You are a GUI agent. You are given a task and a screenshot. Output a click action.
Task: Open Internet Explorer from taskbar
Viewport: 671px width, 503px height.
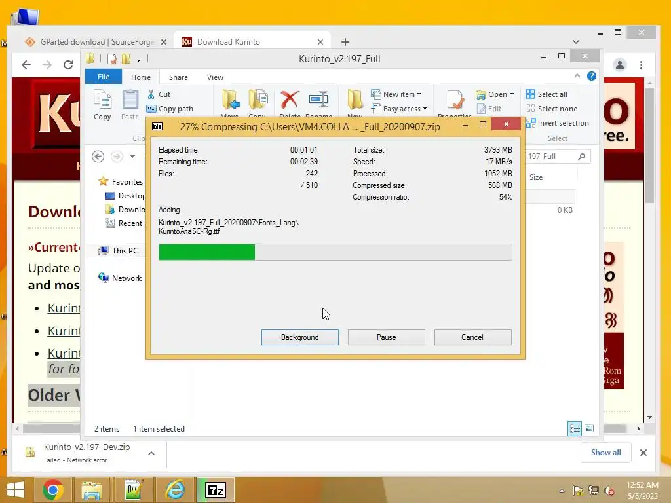point(176,490)
